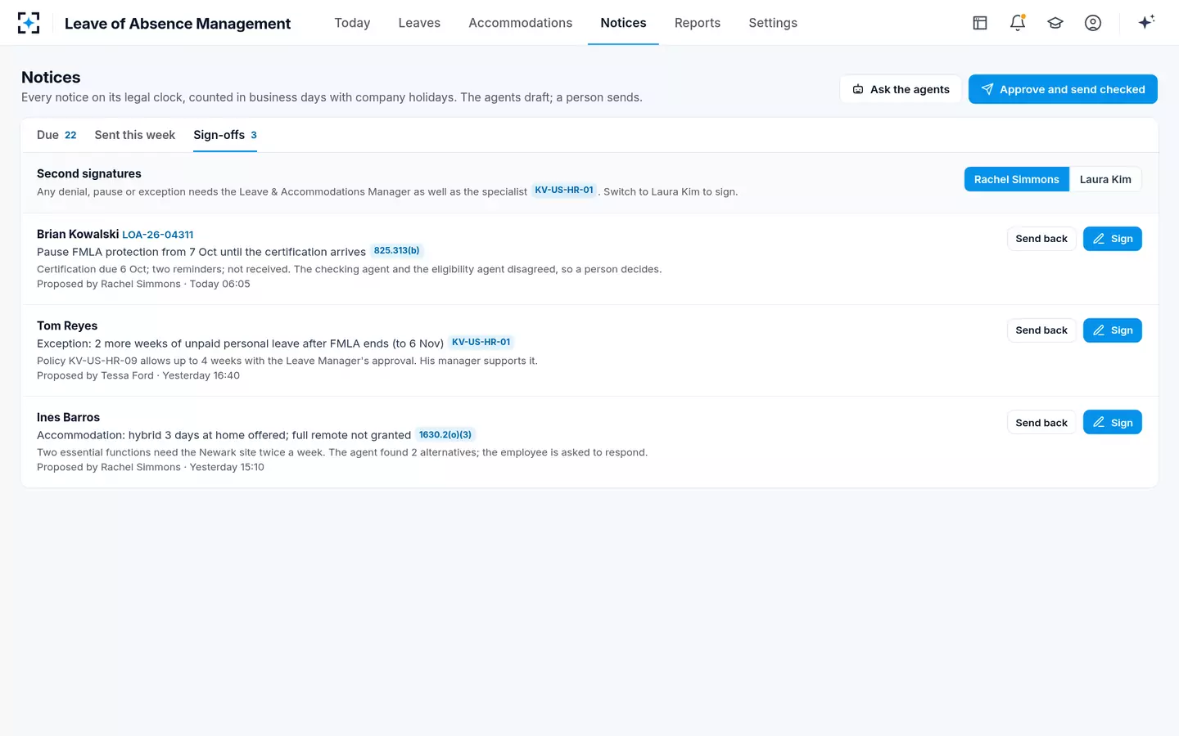Open the graduation cap learning icon
Screen dimensions: 1179x736
coord(1055,23)
